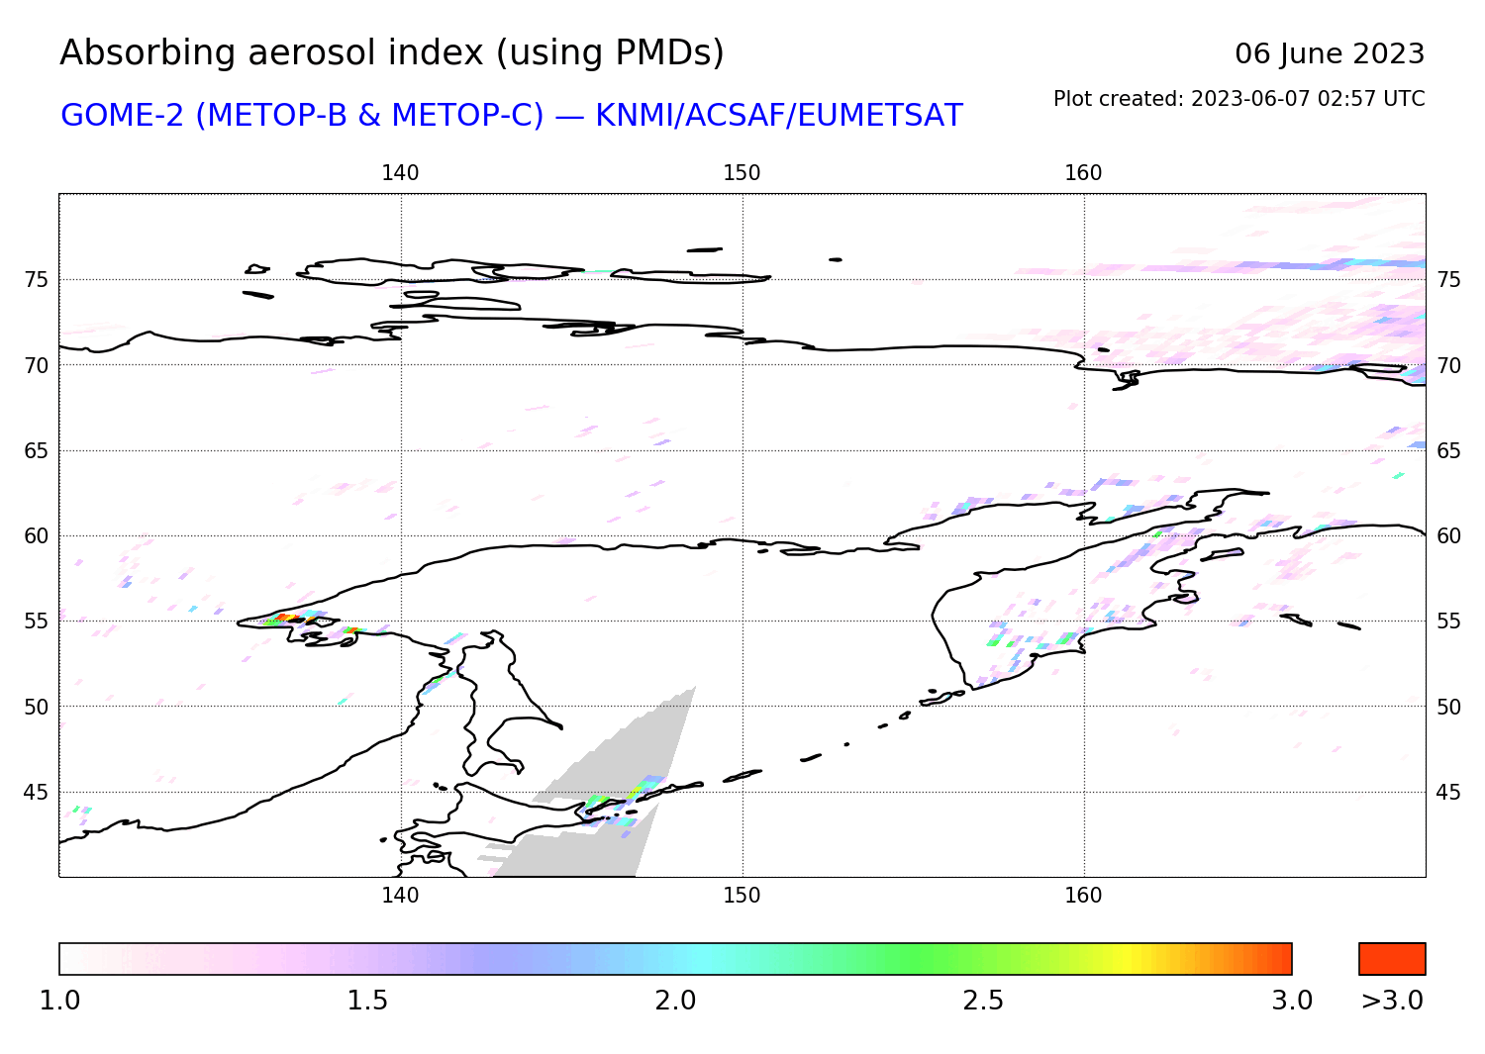Click the color bar at value 2.5
Viewport: 1485px width, 1054px height.
click(983, 959)
